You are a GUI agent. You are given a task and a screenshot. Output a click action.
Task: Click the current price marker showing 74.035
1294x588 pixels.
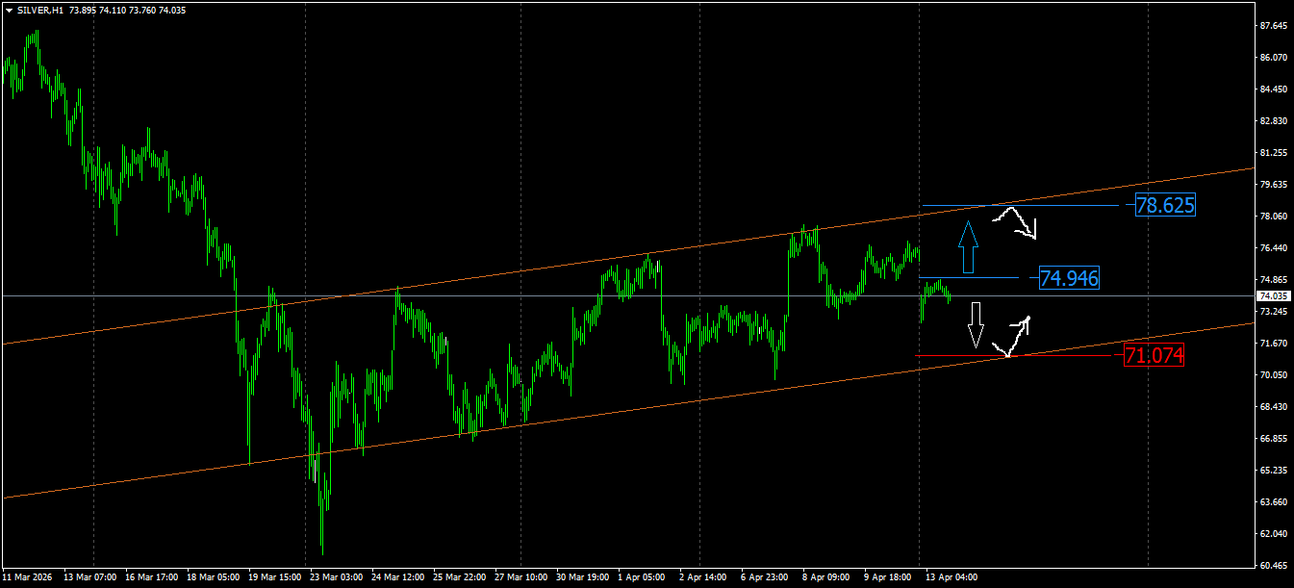(x=1275, y=294)
